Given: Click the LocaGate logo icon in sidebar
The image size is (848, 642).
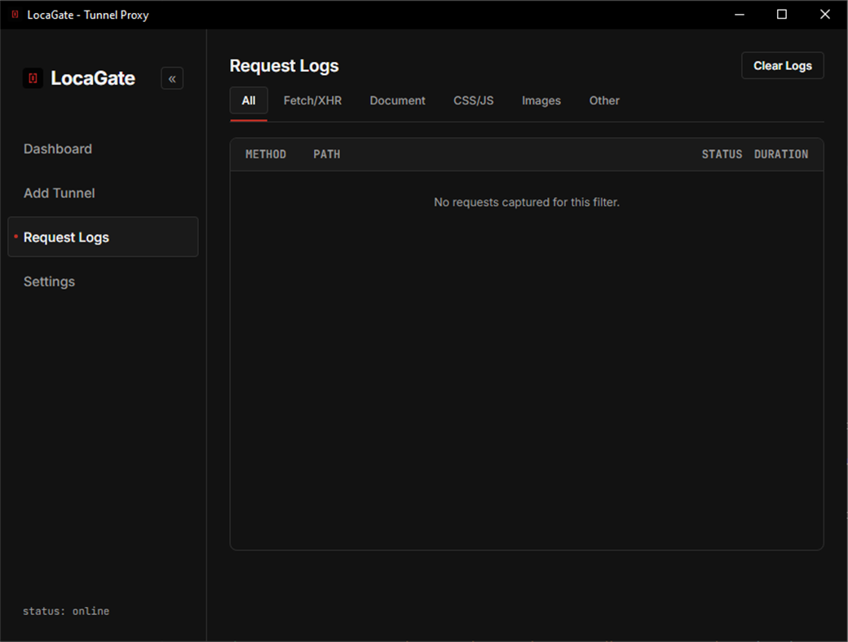Looking at the screenshot, I should 33,78.
